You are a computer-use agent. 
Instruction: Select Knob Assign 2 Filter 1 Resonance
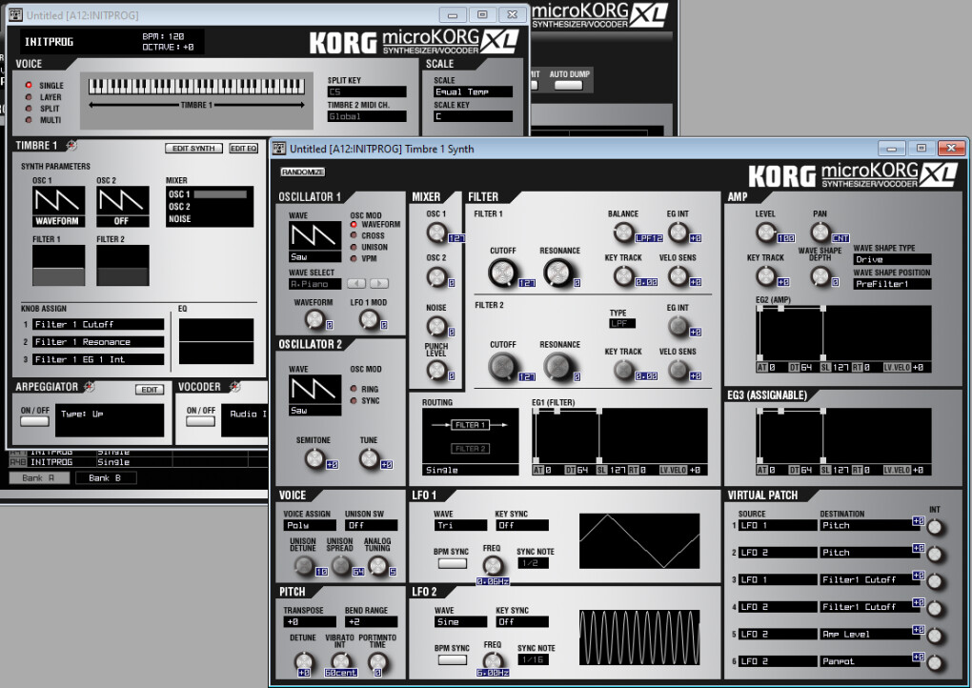pos(98,341)
